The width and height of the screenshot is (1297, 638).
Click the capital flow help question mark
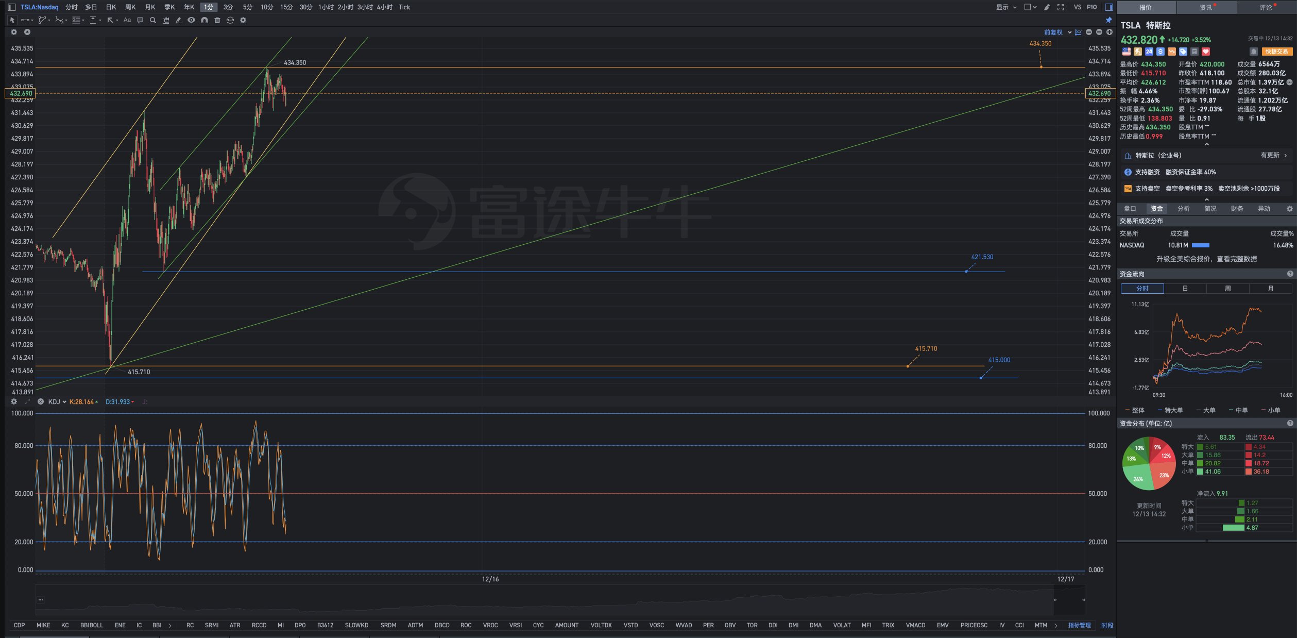pyautogui.click(x=1290, y=274)
